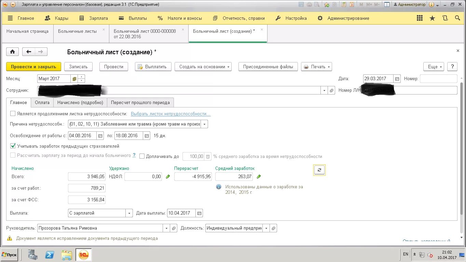The image size is (466, 262).
Task: Toggle 'Является продолжением листка нетрудоспособности' checkbox
Action: click(13, 114)
